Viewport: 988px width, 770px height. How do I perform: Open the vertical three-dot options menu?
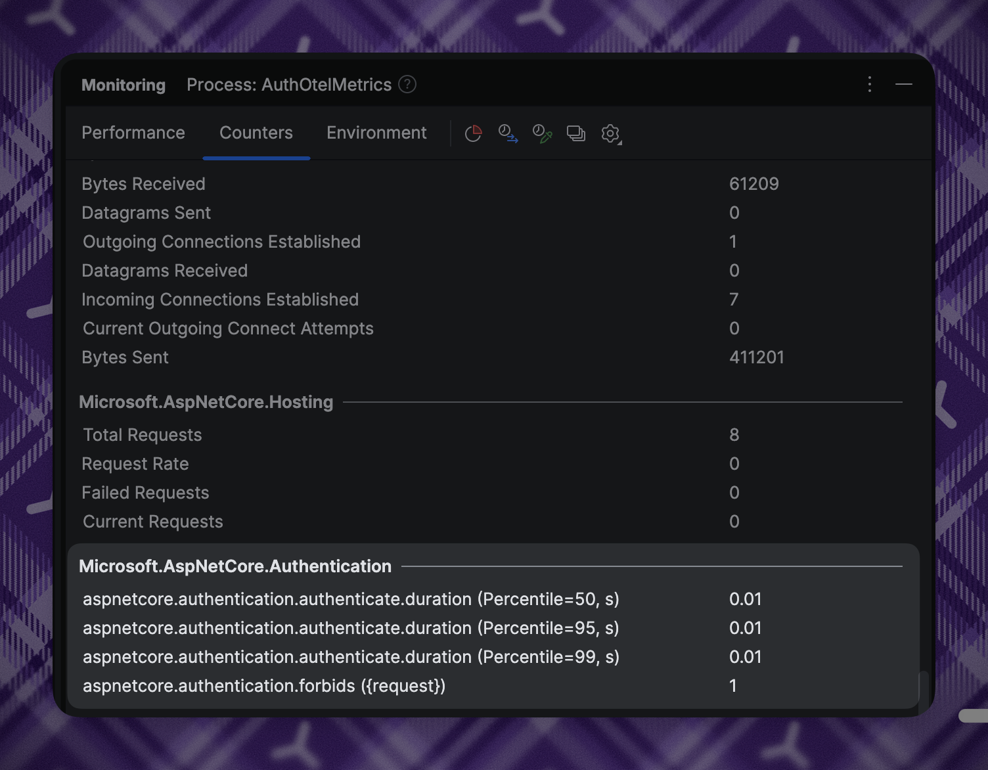(x=870, y=84)
